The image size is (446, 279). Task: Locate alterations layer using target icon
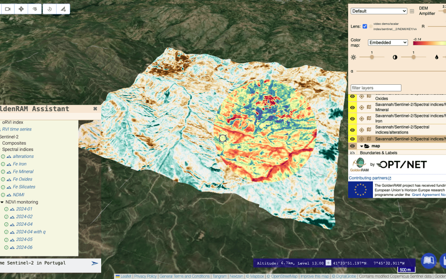tap(361, 130)
